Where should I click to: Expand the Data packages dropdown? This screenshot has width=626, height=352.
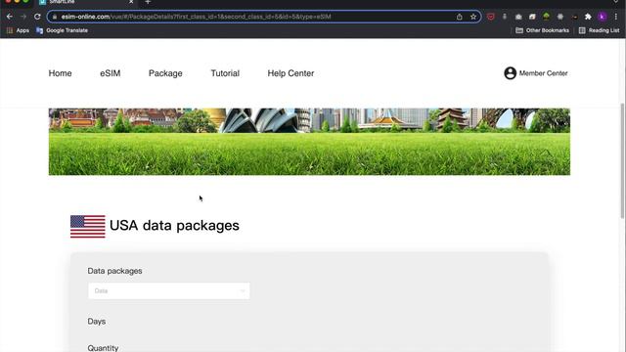click(169, 291)
